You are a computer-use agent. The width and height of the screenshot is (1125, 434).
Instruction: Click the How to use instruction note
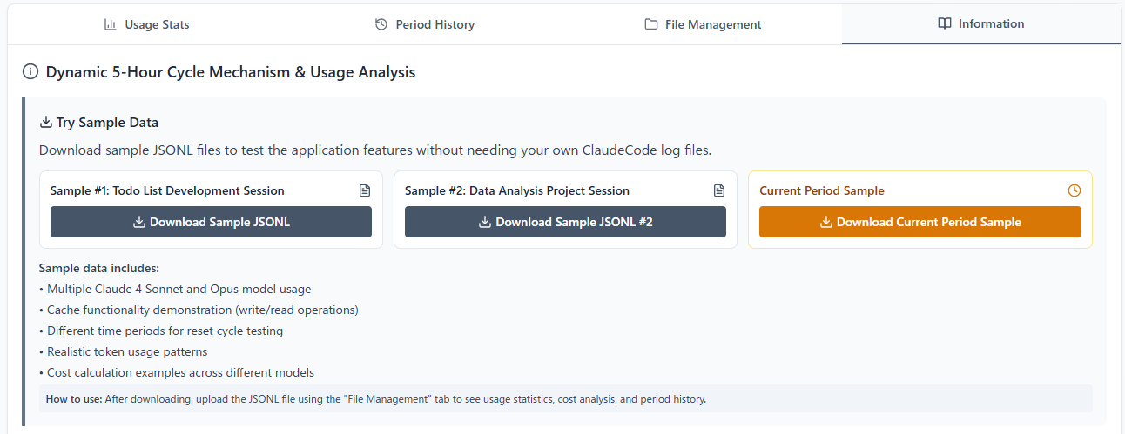coord(375,399)
